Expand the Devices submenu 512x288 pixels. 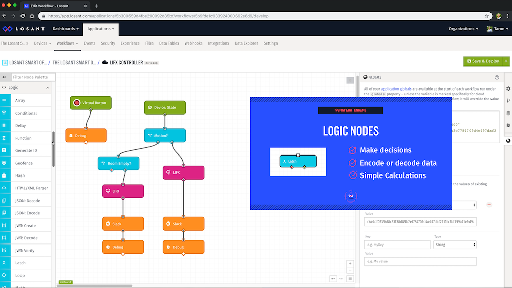click(42, 43)
